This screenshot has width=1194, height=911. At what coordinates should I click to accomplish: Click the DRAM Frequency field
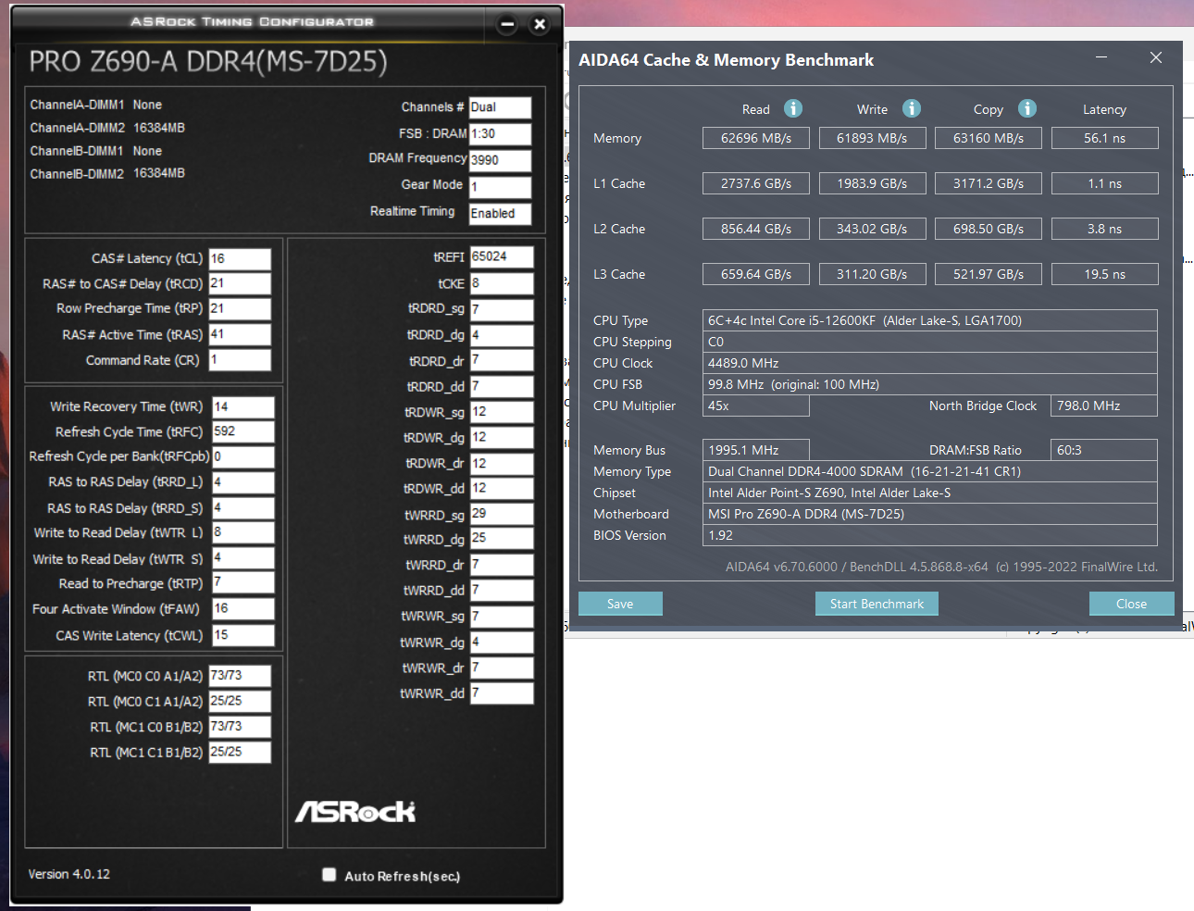500,160
